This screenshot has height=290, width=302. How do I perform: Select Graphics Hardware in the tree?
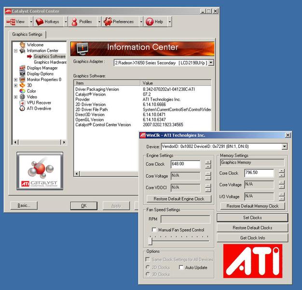click(50, 62)
